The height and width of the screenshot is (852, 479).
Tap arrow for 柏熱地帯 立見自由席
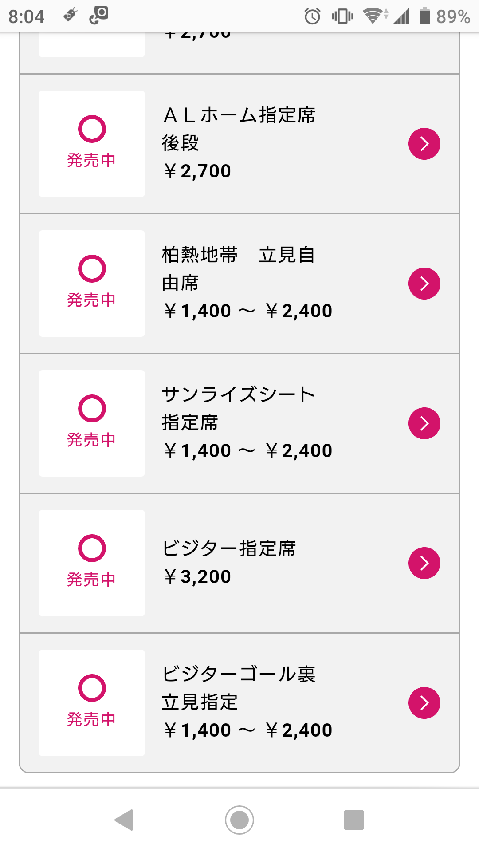pyautogui.click(x=424, y=284)
